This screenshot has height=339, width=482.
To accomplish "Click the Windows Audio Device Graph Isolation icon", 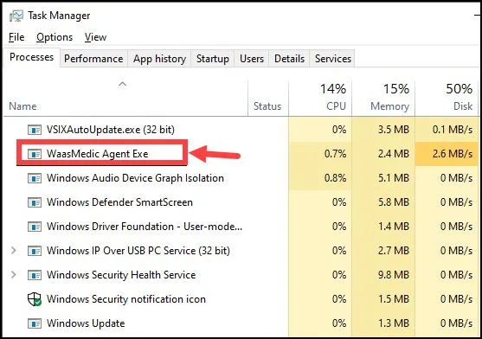I will click(35, 178).
